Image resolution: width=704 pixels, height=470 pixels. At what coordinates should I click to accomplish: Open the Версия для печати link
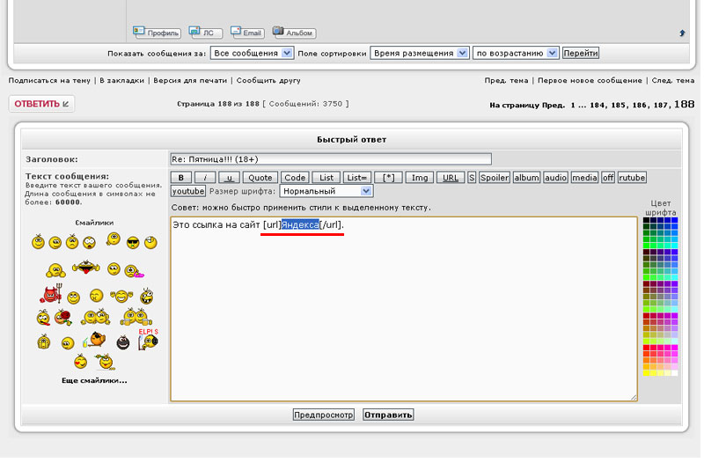[190, 80]
